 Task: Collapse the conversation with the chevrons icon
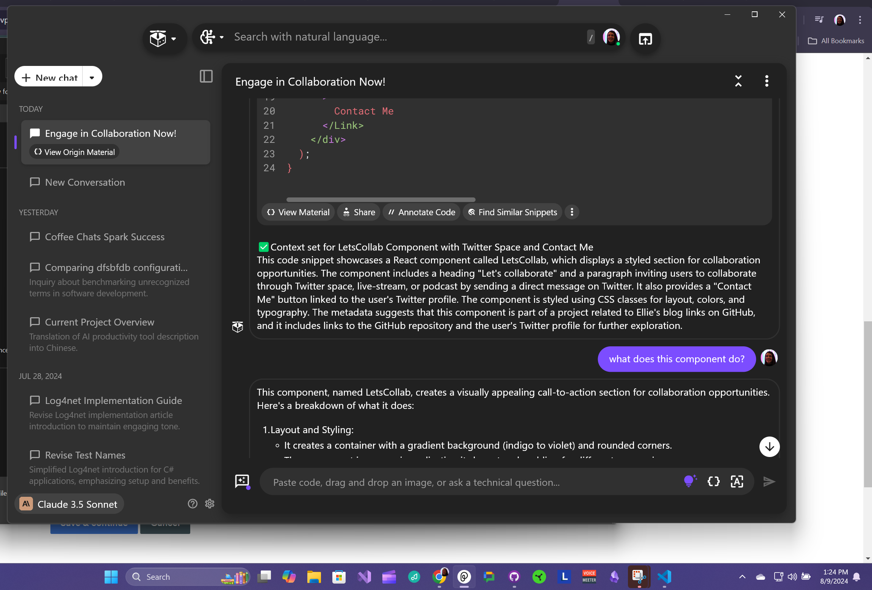point(738,81)
